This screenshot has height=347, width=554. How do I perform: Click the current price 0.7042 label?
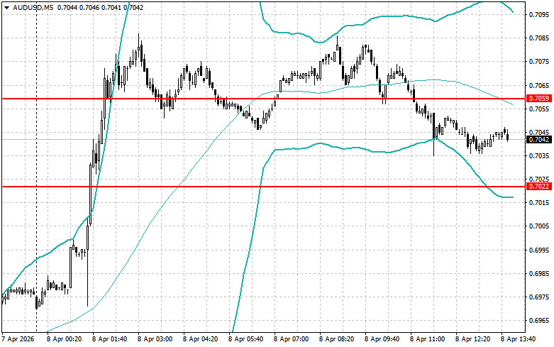click(x=539, y=139)
